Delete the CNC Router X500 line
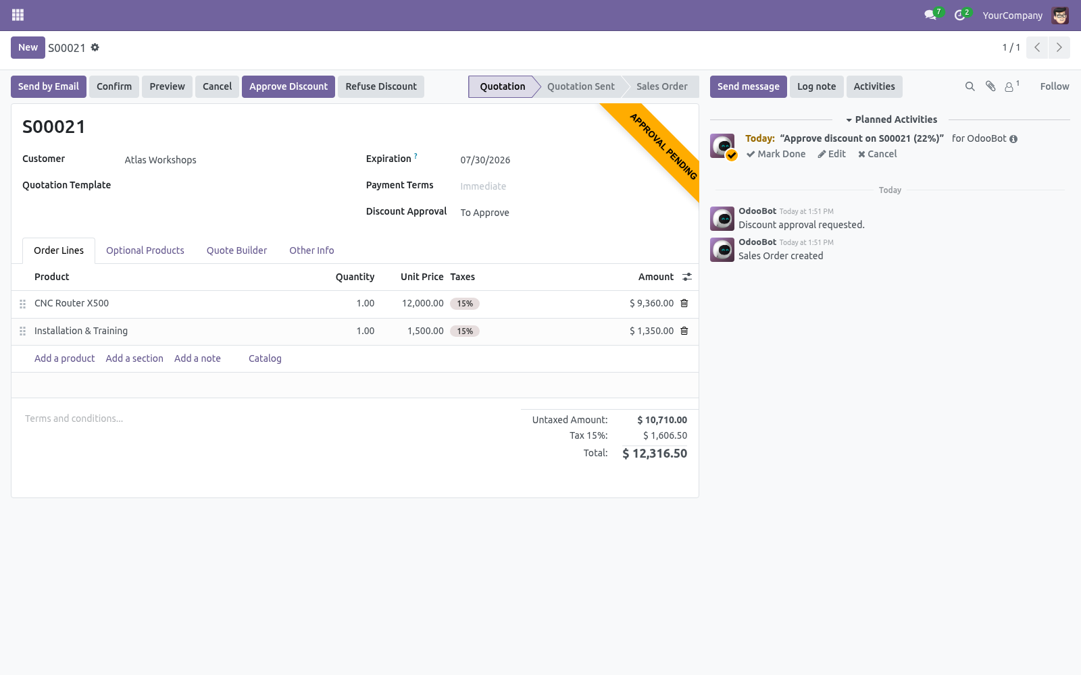1081x675 pixels. pyautogui.click(x=684, y=303)
